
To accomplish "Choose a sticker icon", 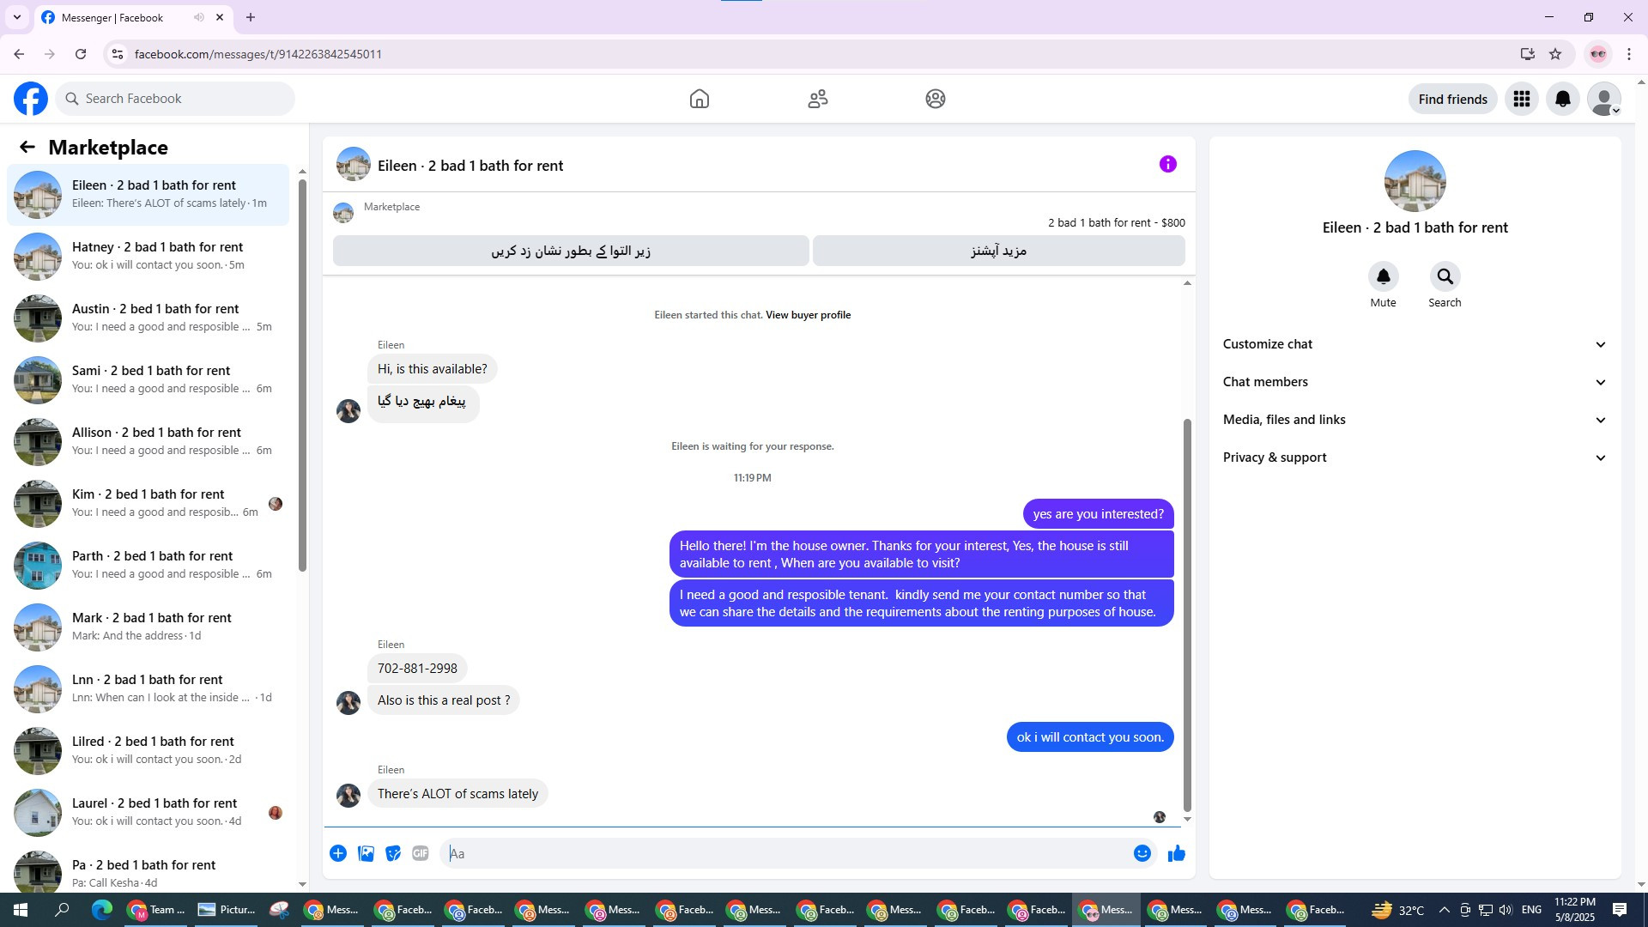I will pos(393,853).
